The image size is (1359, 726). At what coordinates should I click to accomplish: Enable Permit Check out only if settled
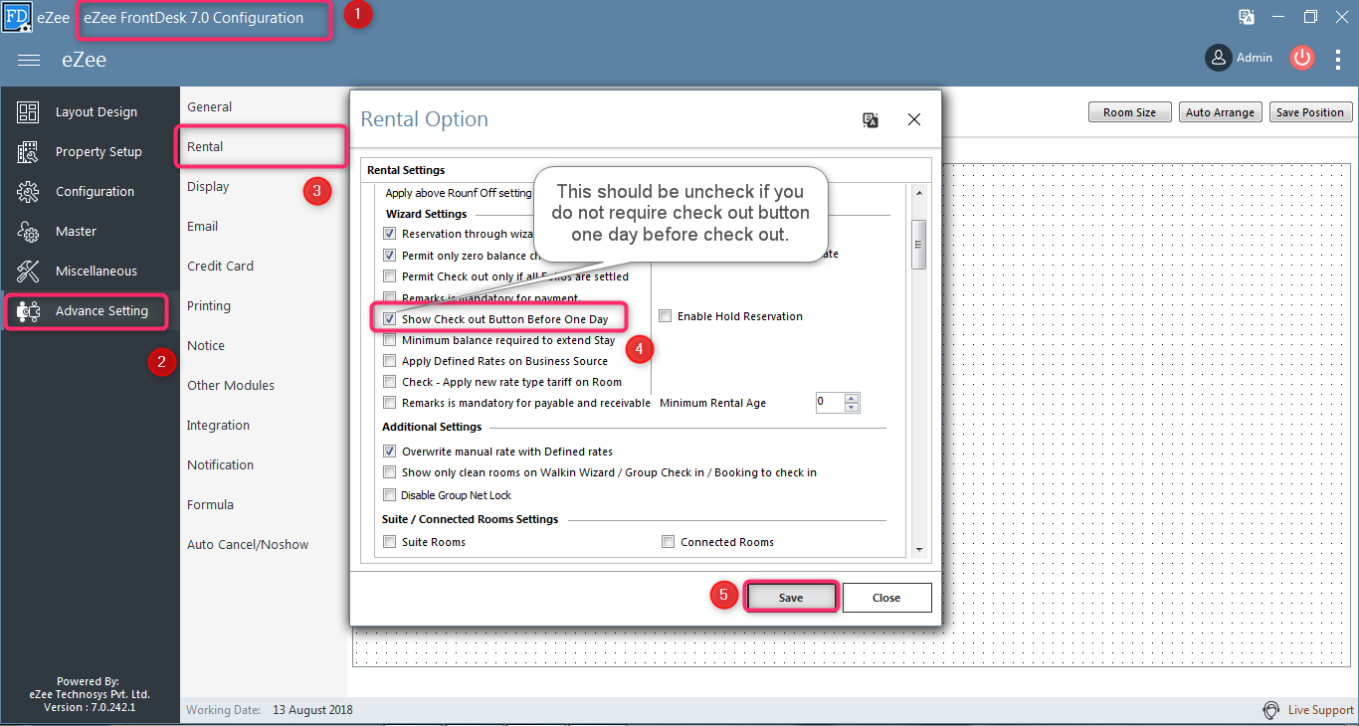pos(390,276)
